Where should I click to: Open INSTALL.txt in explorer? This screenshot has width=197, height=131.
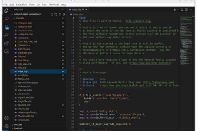click(38, 79)
